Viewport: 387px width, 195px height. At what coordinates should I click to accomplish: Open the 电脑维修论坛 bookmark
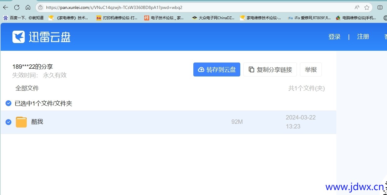coord(356,18)
